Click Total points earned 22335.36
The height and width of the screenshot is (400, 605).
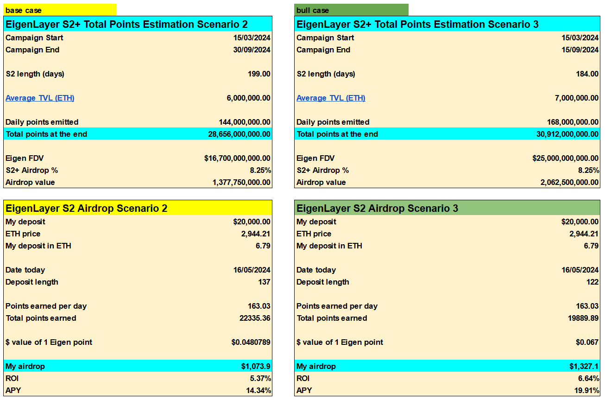[x=254, y=318]
